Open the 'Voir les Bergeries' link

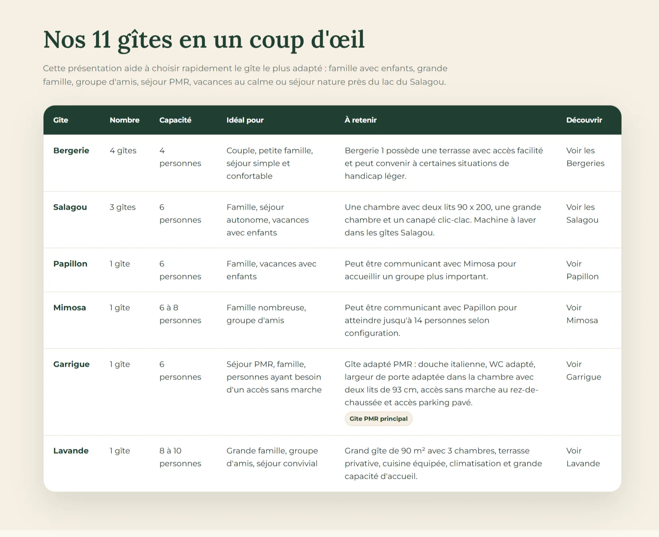585,157
